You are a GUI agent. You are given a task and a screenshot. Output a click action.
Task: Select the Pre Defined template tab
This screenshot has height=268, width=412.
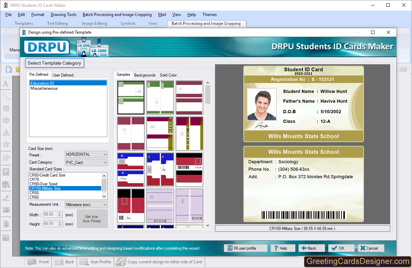click(x=39, y=74)
